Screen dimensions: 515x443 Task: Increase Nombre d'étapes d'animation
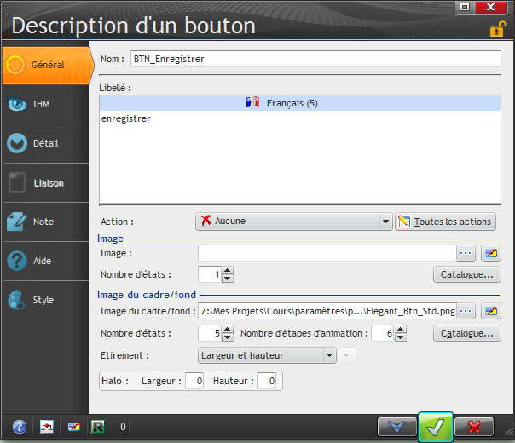click(x=401, y=329)
